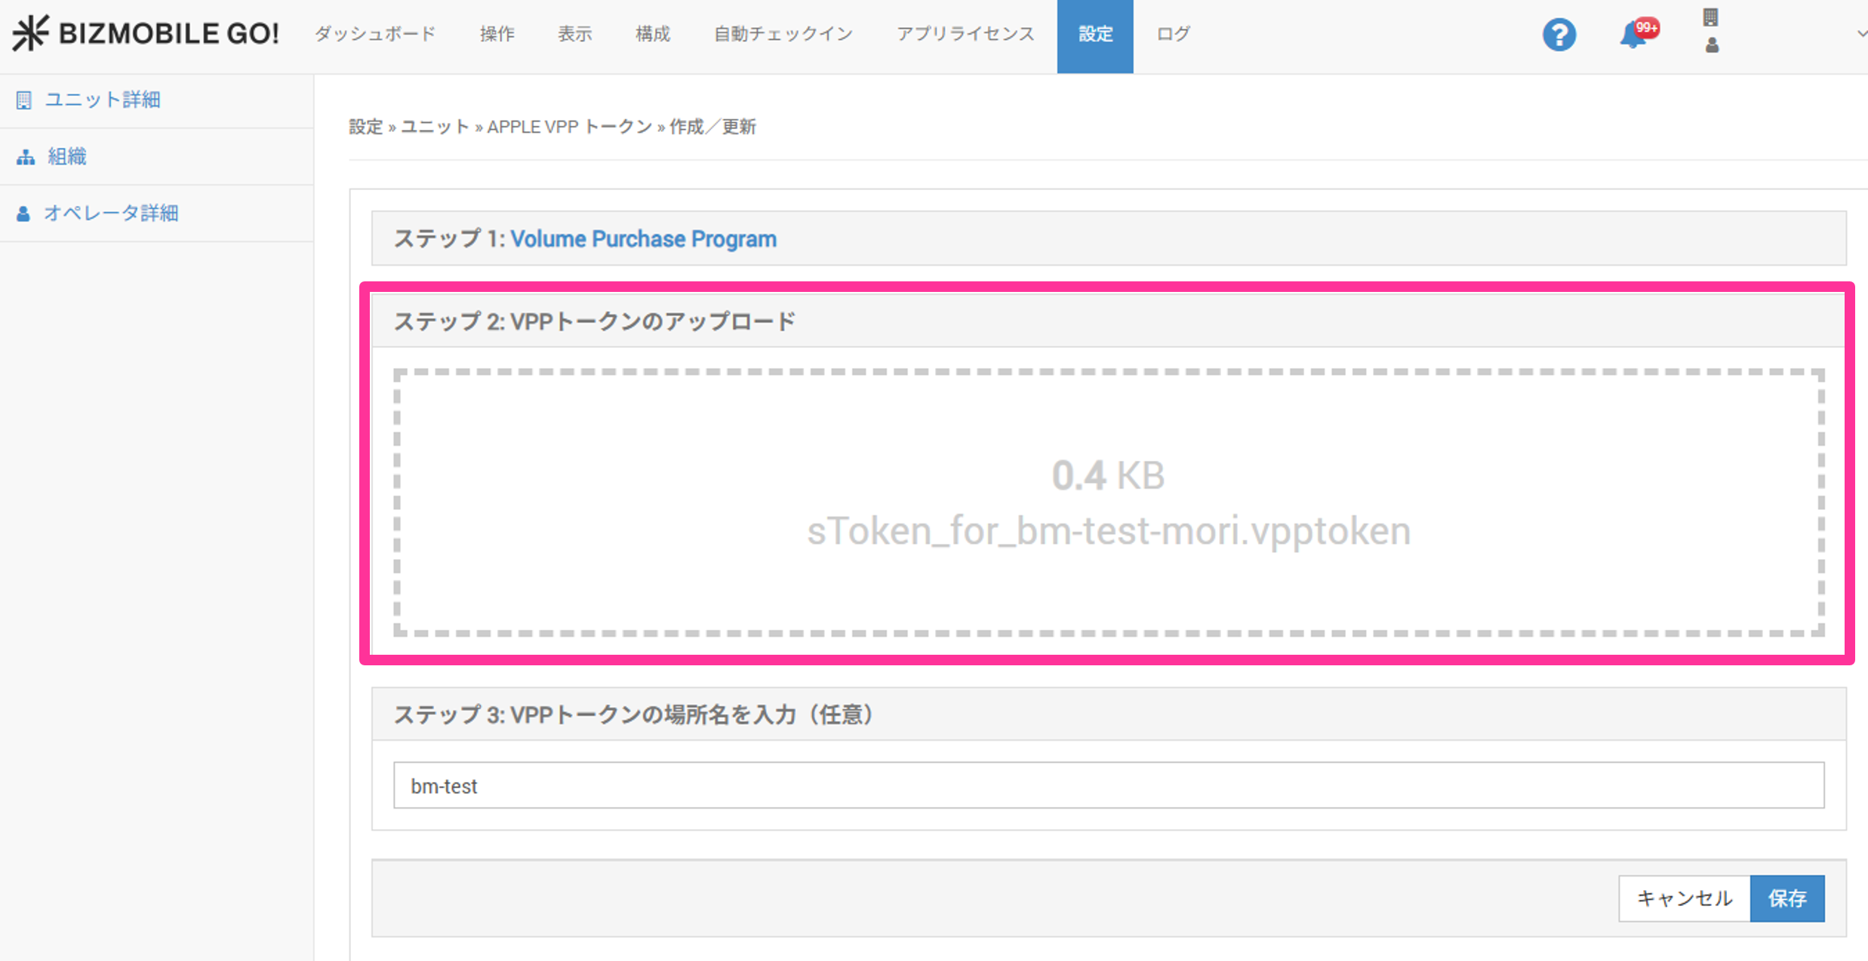Expand the account dropdown chevron at top right
Image resolution: width=1868 pixels, height=961 pixels.
1860,33
